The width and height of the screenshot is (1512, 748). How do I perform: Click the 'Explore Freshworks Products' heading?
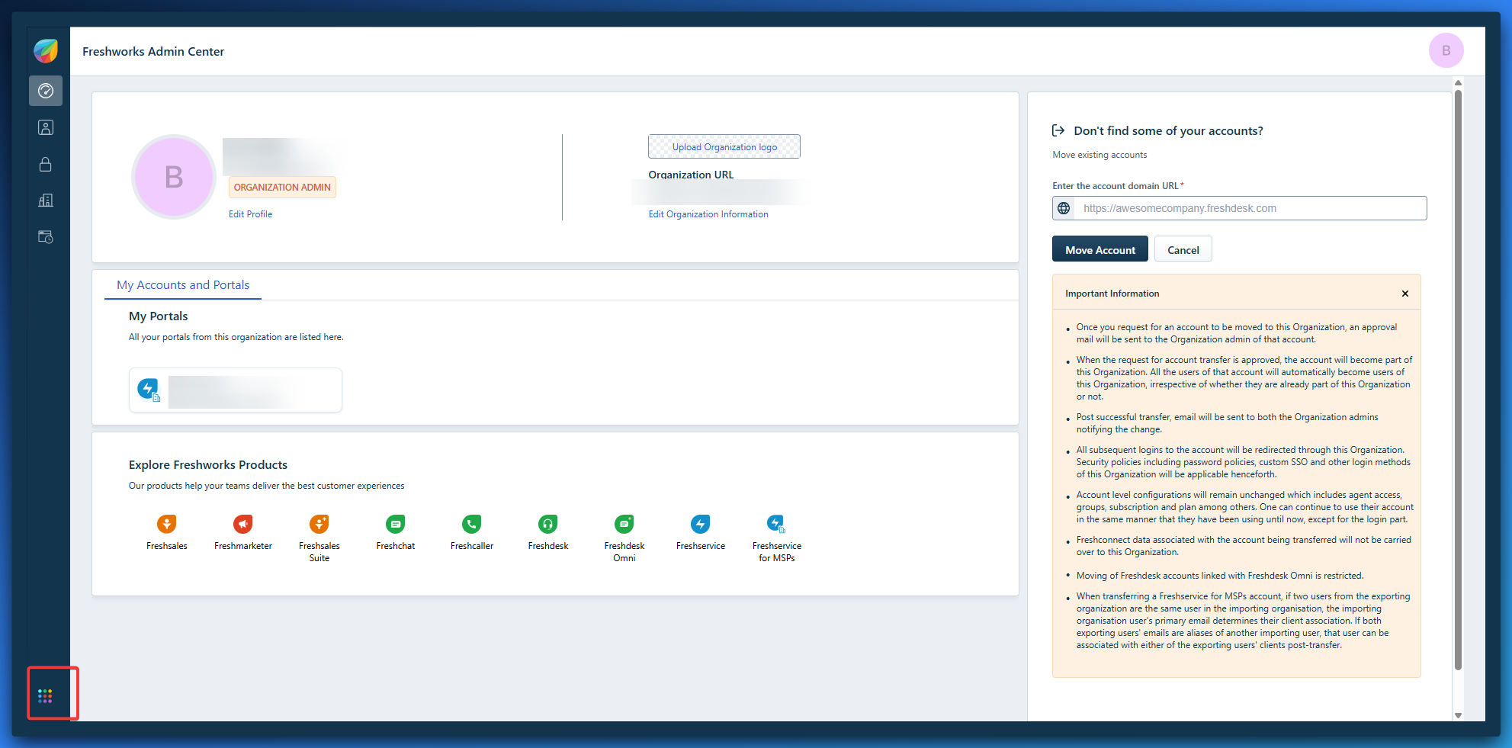click(x=208, y=464)
